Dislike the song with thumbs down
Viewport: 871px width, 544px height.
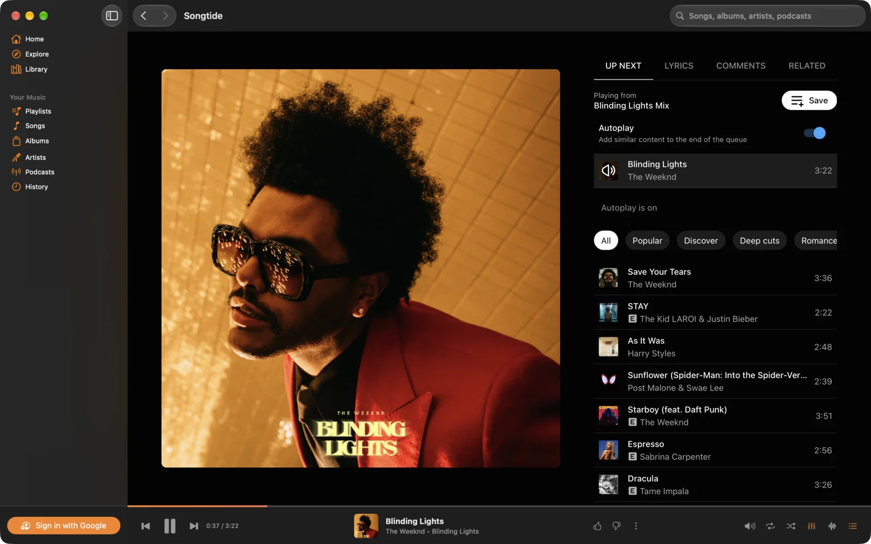click(616, 526)
